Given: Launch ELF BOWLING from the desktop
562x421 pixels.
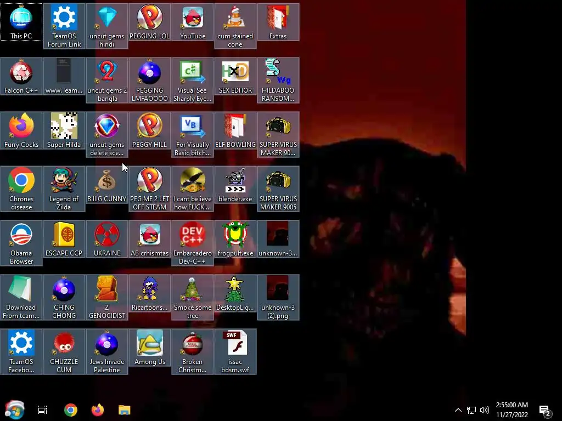Looking at the screenshot, I should coord(235,130).
